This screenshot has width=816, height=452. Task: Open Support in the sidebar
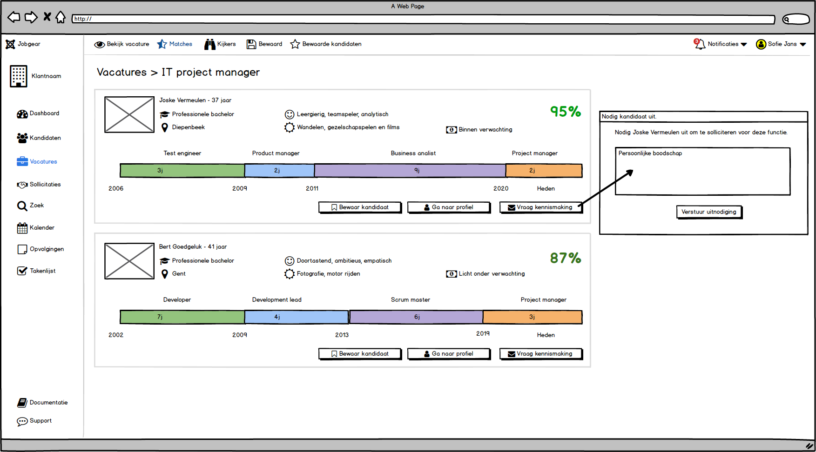click(x=34, y=421)
